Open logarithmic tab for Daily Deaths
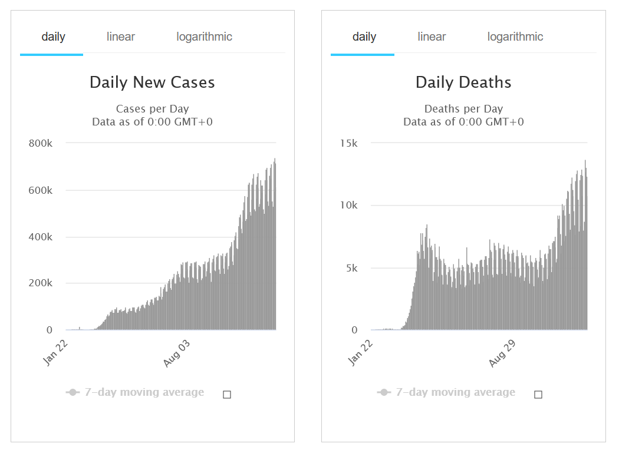 [515, 37]
